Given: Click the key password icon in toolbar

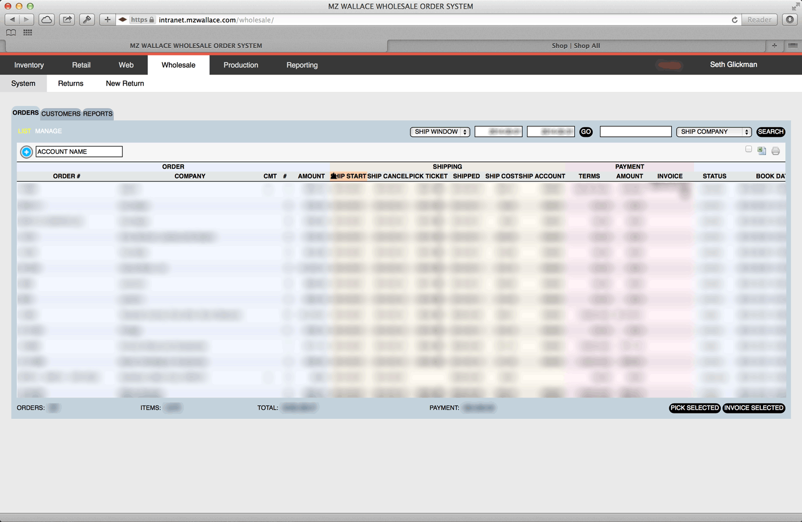Looking at the screenshot, I should (87, 19).
